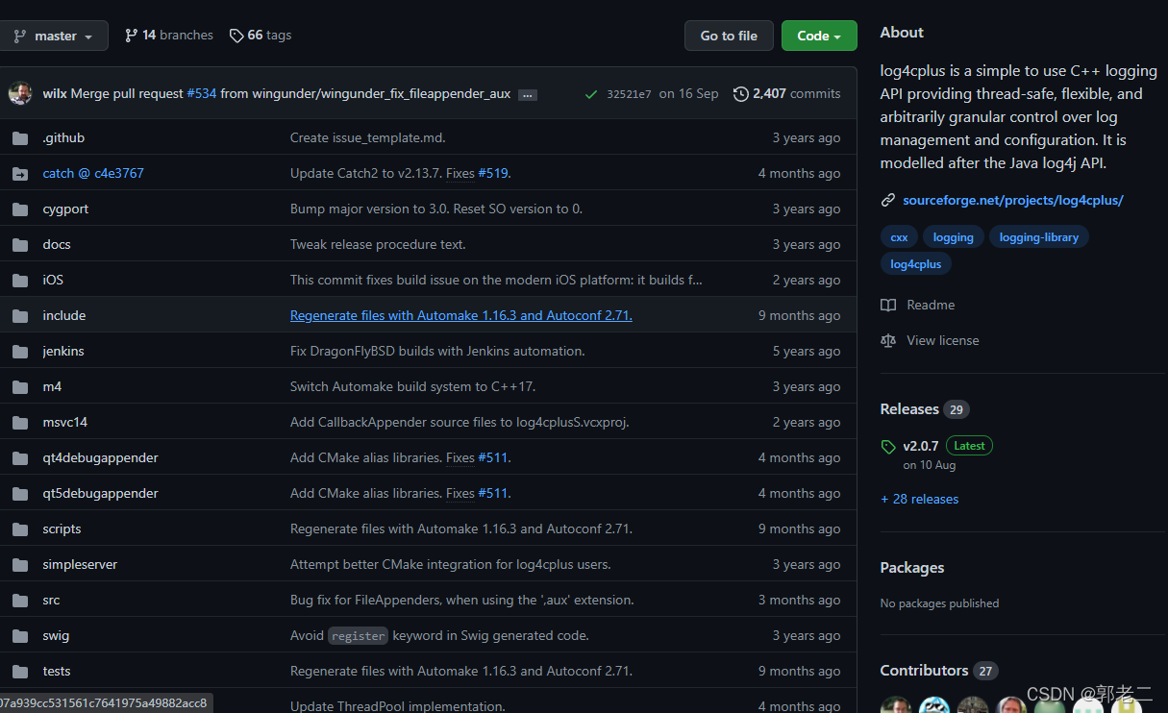
Task: Click the include folder icon
Action: coord(20,316)
